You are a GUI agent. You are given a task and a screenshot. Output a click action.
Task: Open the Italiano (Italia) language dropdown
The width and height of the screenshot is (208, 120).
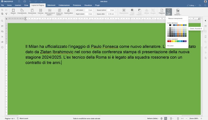[x=153, y=119]
